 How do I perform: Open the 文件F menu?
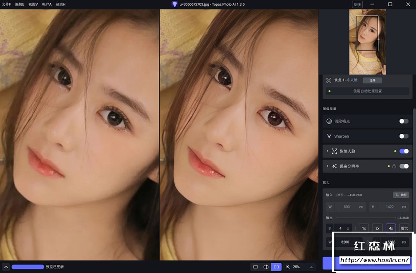point(6,4)
